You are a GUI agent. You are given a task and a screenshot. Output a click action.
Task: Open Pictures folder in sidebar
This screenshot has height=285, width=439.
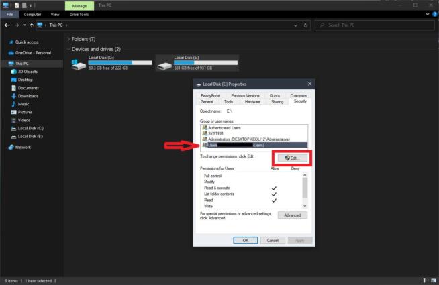coord(25,112)
